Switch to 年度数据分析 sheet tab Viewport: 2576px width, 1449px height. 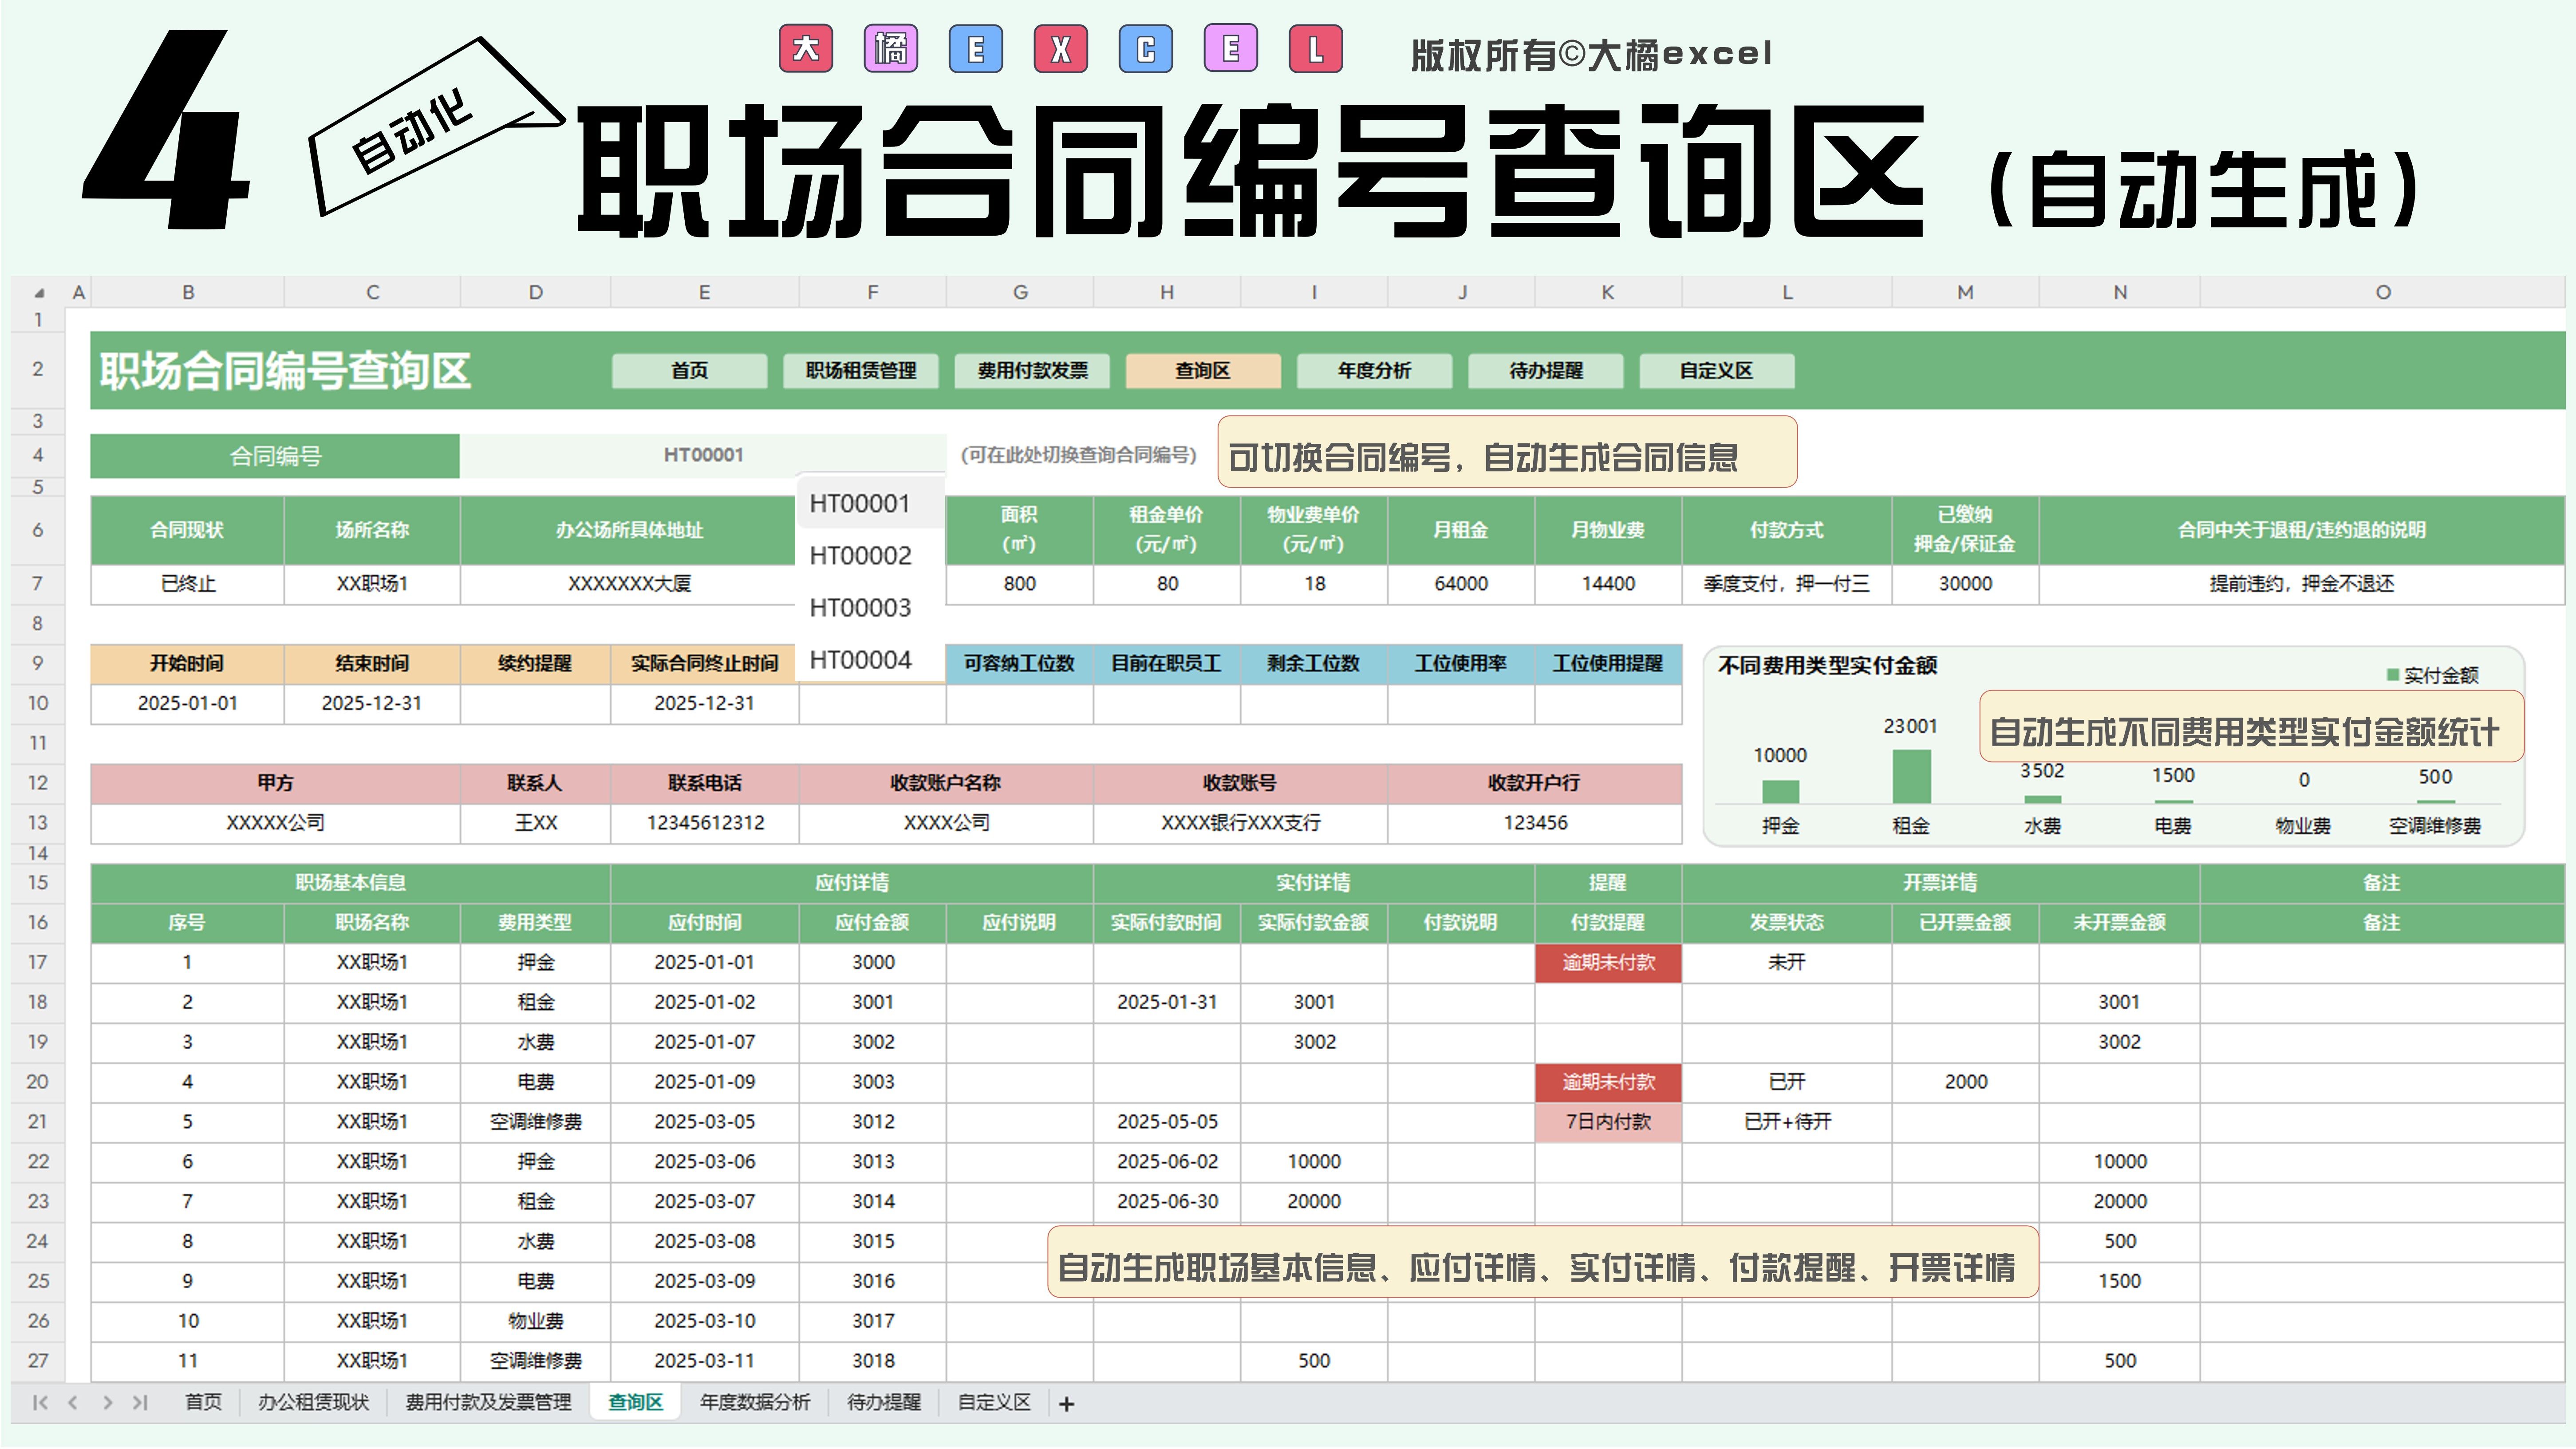point(755,1403)
